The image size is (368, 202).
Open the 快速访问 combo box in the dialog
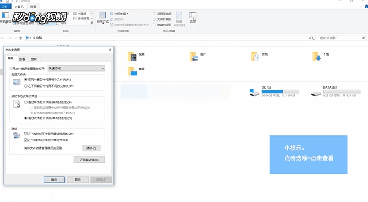(x=76, y=68)
